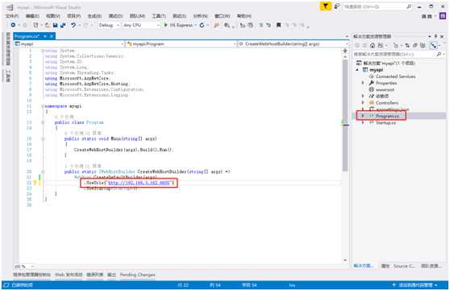Switch to the Pending Changes tab
Viewport: 450px width, 291px height.
pyautogui.click(x=137, y=275)
